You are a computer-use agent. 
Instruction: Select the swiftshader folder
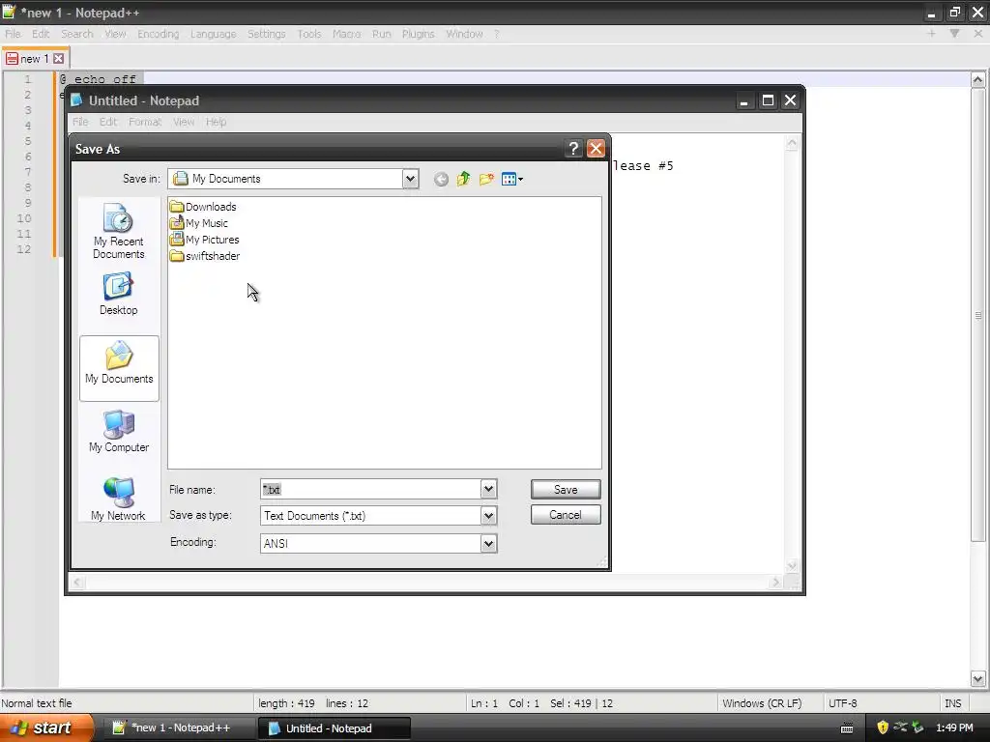pyautogui.click(x=205, y=256)
